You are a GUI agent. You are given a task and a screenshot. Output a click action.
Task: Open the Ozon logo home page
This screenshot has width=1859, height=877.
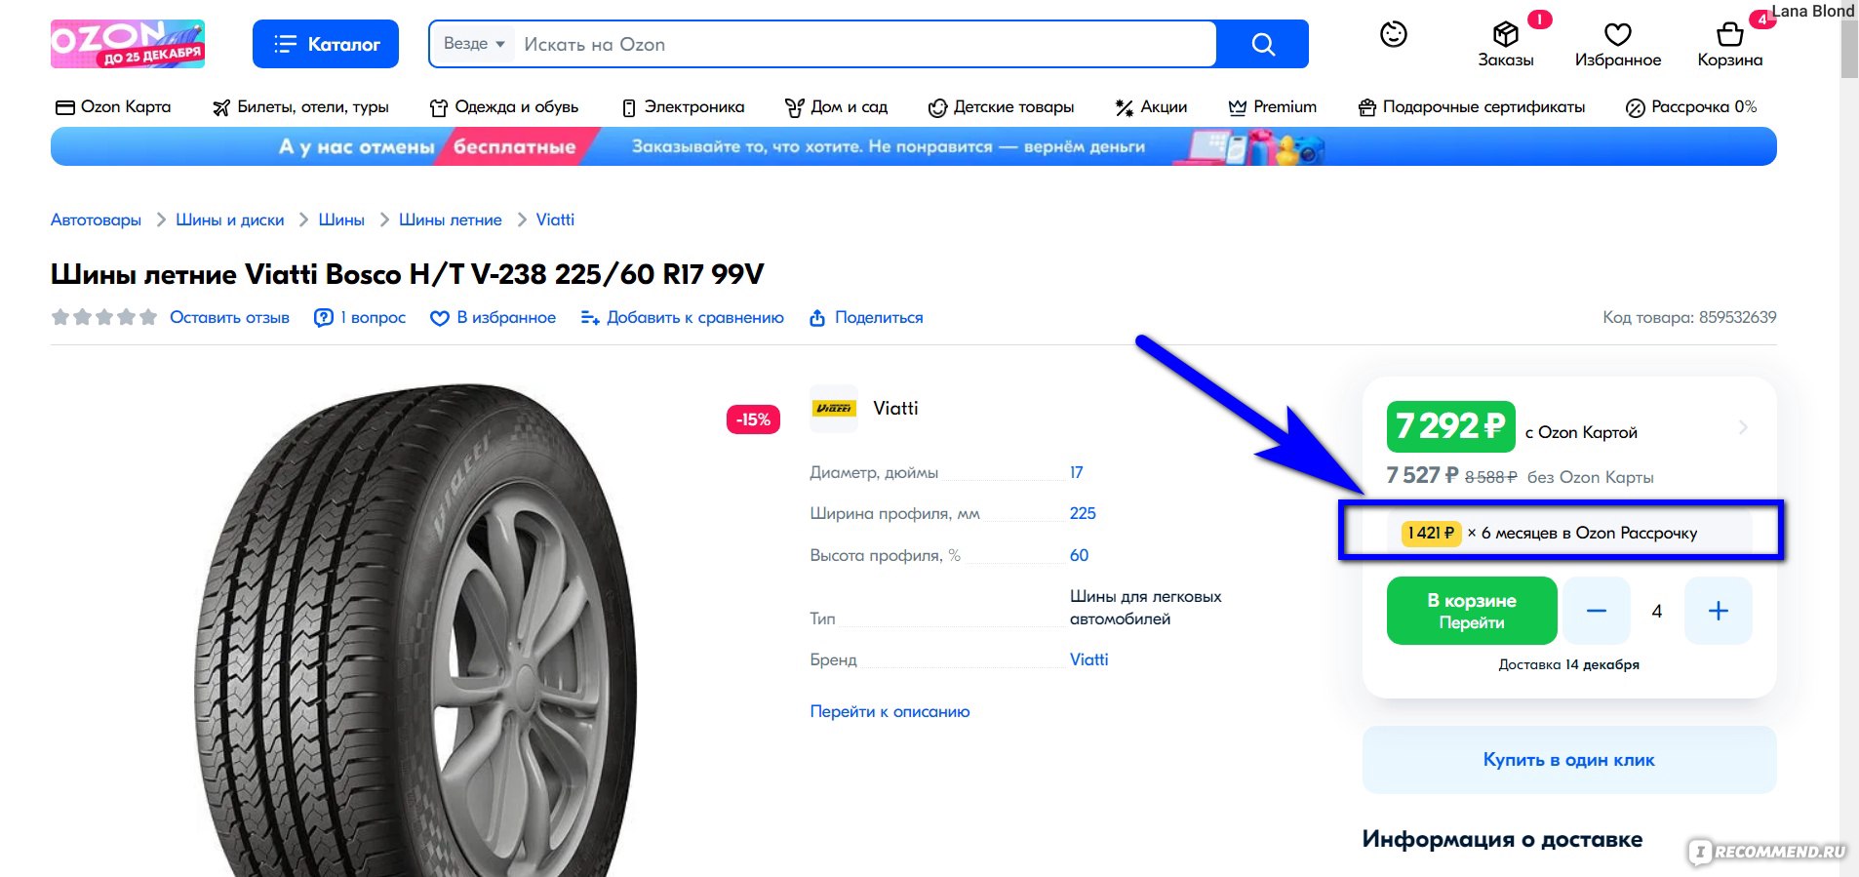128,44
